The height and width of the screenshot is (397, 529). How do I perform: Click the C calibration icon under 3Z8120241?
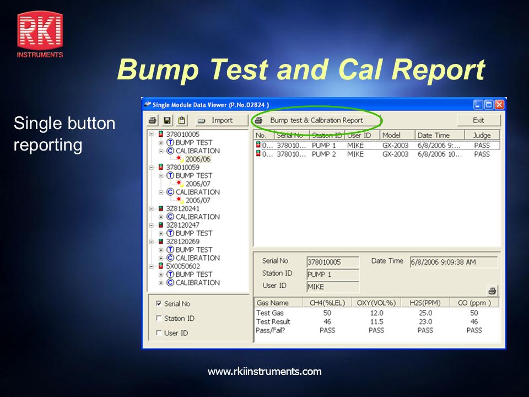click(170, 217)
